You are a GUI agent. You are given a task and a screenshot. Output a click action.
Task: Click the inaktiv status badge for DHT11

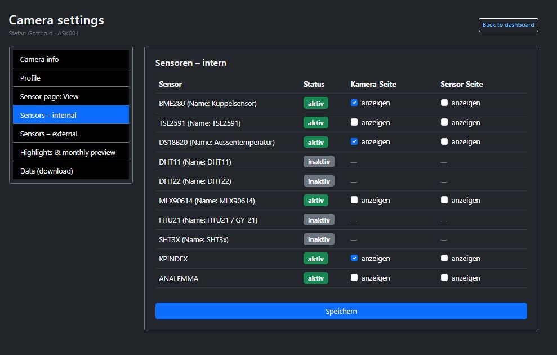tap(319, 161)
